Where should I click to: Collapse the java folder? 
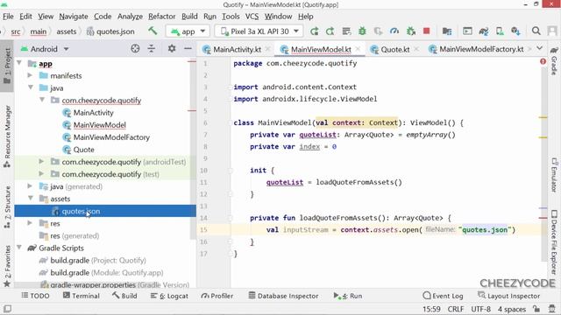coord(31,87)
